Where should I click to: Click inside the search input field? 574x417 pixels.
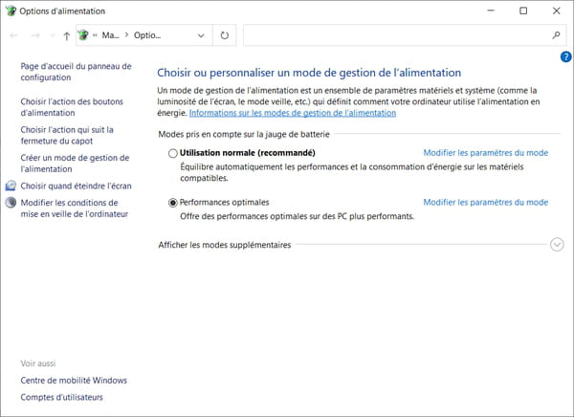pos(397,35)
